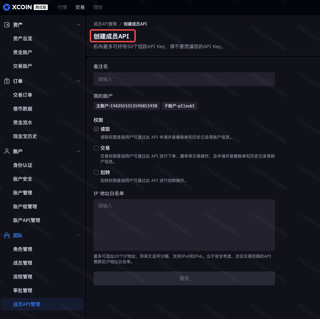
Task: Click the 订单 clipboard icon in sidebar
Action: [x=7, y=81]
